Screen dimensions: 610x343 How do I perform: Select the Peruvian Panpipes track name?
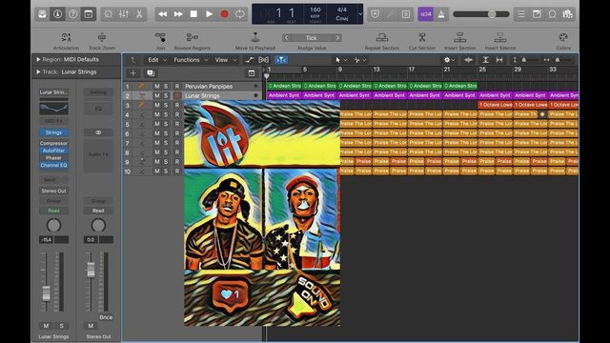(209, 87)
